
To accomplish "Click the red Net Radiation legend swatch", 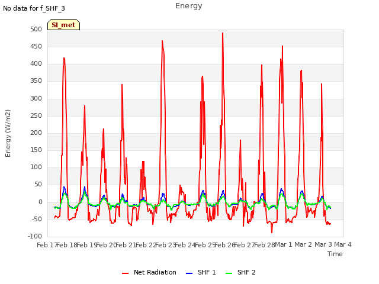I will click(x=125, y=273).
